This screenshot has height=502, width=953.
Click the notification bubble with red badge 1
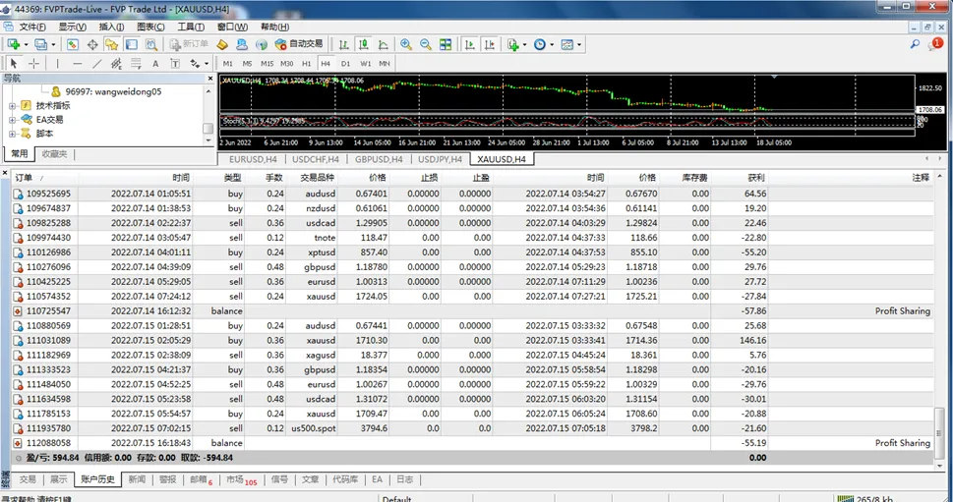point(936,44)
